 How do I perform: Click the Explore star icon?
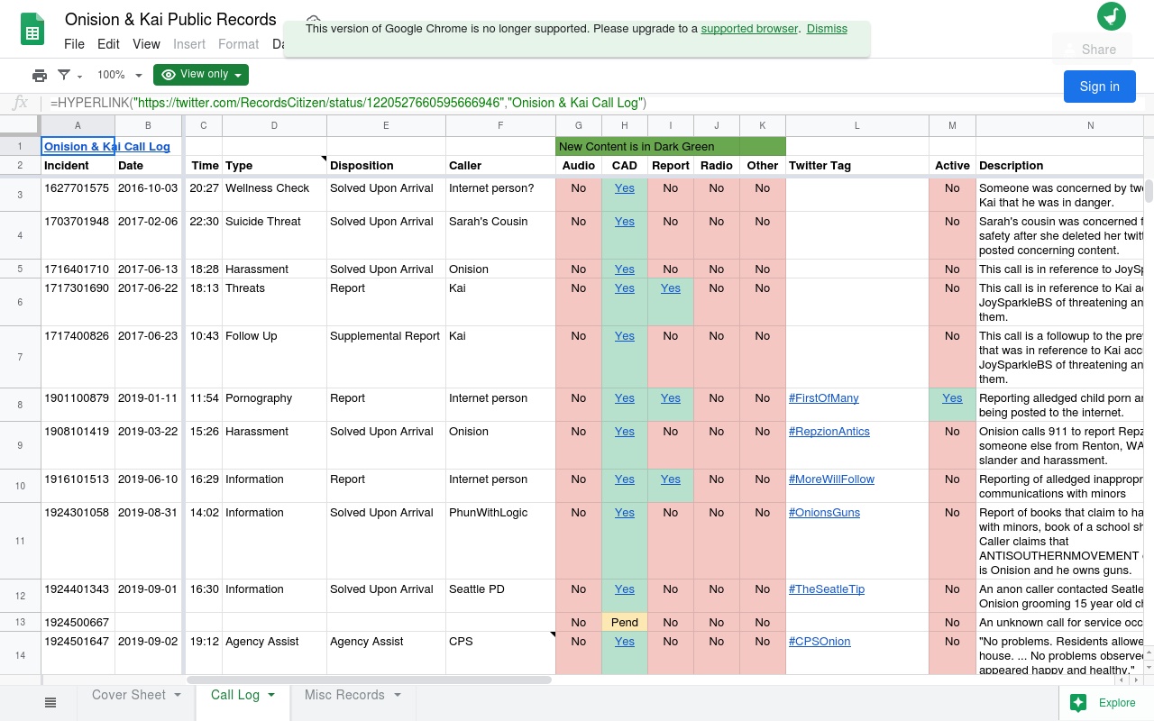click(1077, 703)
